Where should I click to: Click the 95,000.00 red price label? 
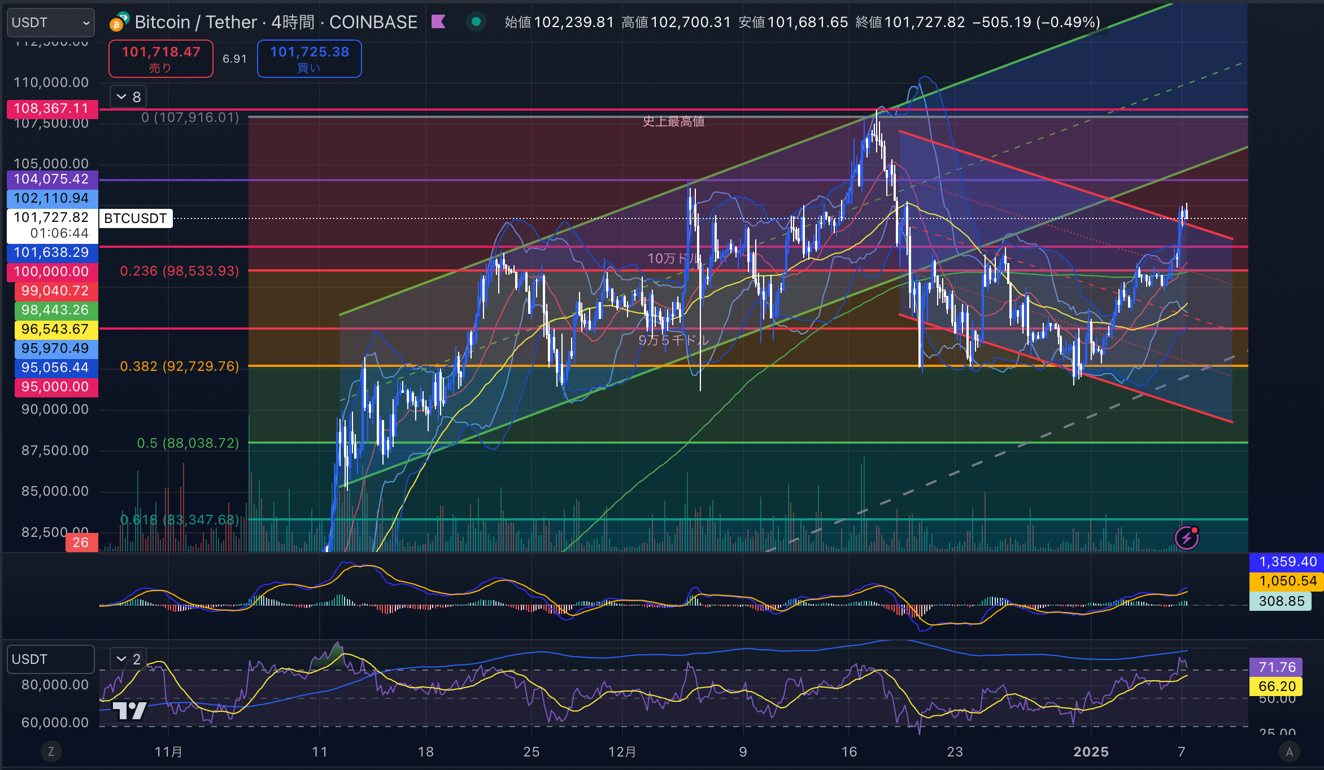coord(56,387)
